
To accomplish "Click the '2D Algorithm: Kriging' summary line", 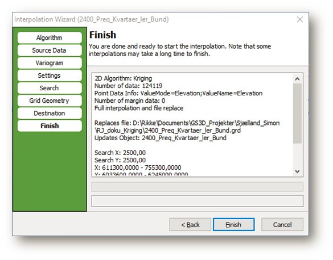I will click(x=123, y=78).
